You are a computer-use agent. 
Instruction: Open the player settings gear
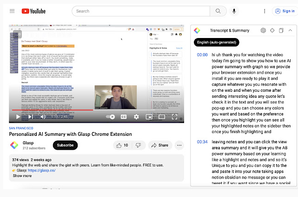coord(136,117)
